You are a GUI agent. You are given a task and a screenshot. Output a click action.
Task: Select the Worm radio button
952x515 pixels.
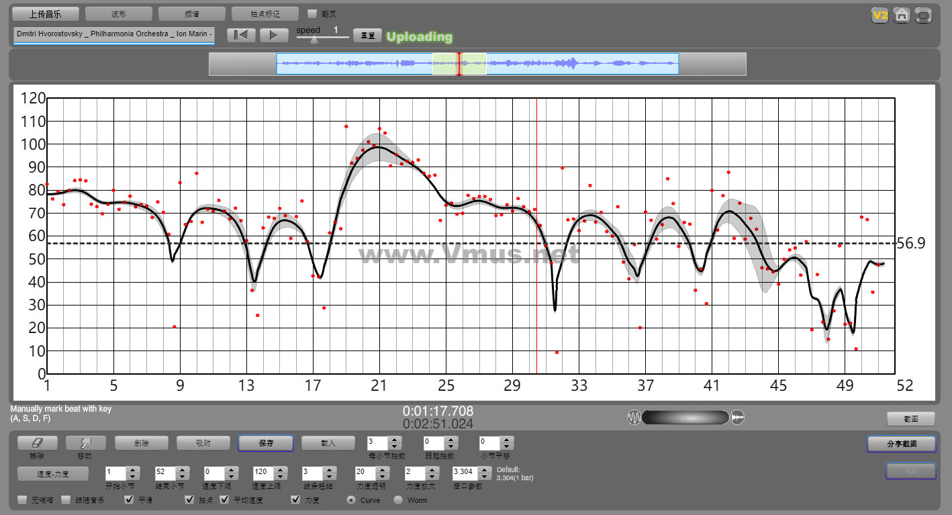click(398, 500)
